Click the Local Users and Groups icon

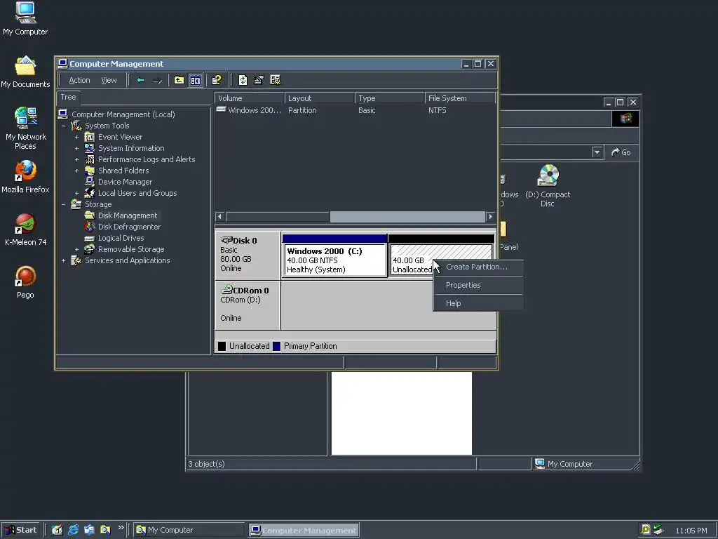point(90,193)
